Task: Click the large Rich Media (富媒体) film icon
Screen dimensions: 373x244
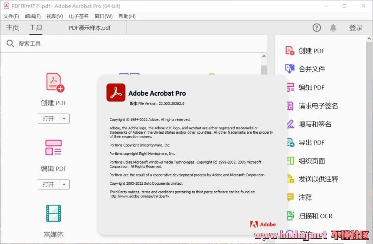Action: tap(53, 213)
